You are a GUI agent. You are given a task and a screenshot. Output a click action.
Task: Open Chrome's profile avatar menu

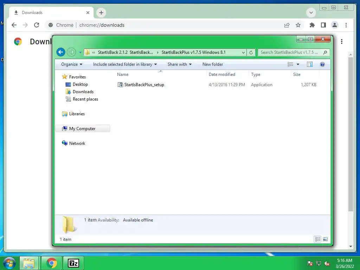(335, 25)
